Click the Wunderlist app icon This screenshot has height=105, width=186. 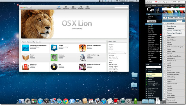[25, 67]
